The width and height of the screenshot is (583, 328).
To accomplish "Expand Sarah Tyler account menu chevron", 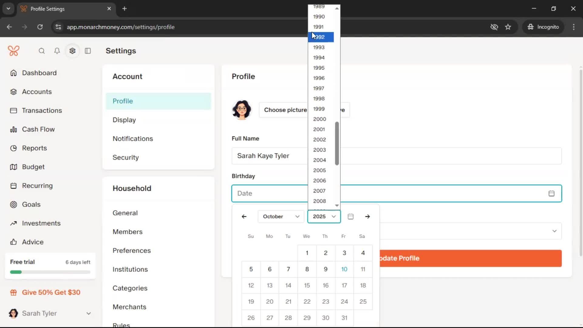I will click(x=88, y=313).
